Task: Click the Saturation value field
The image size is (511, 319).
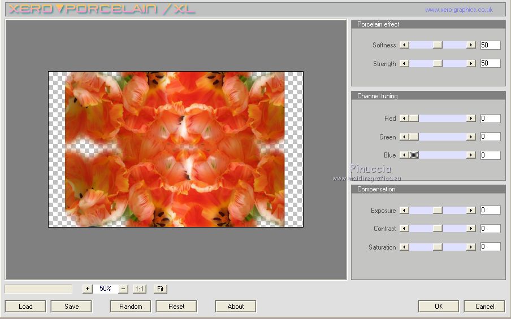Action: (491, 247)
